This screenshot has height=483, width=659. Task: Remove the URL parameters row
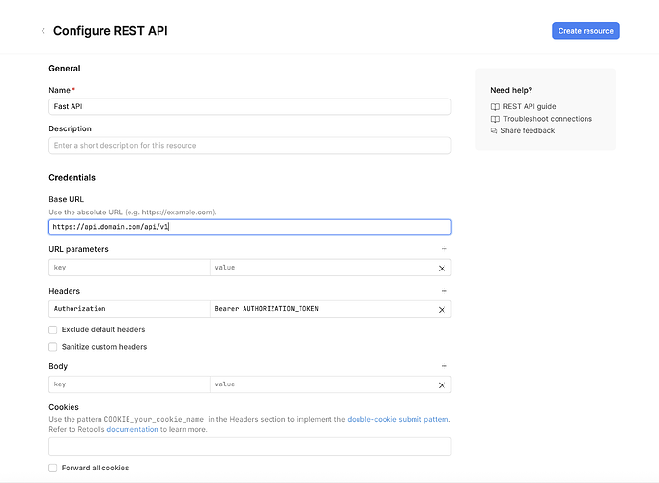pos(442,268)
